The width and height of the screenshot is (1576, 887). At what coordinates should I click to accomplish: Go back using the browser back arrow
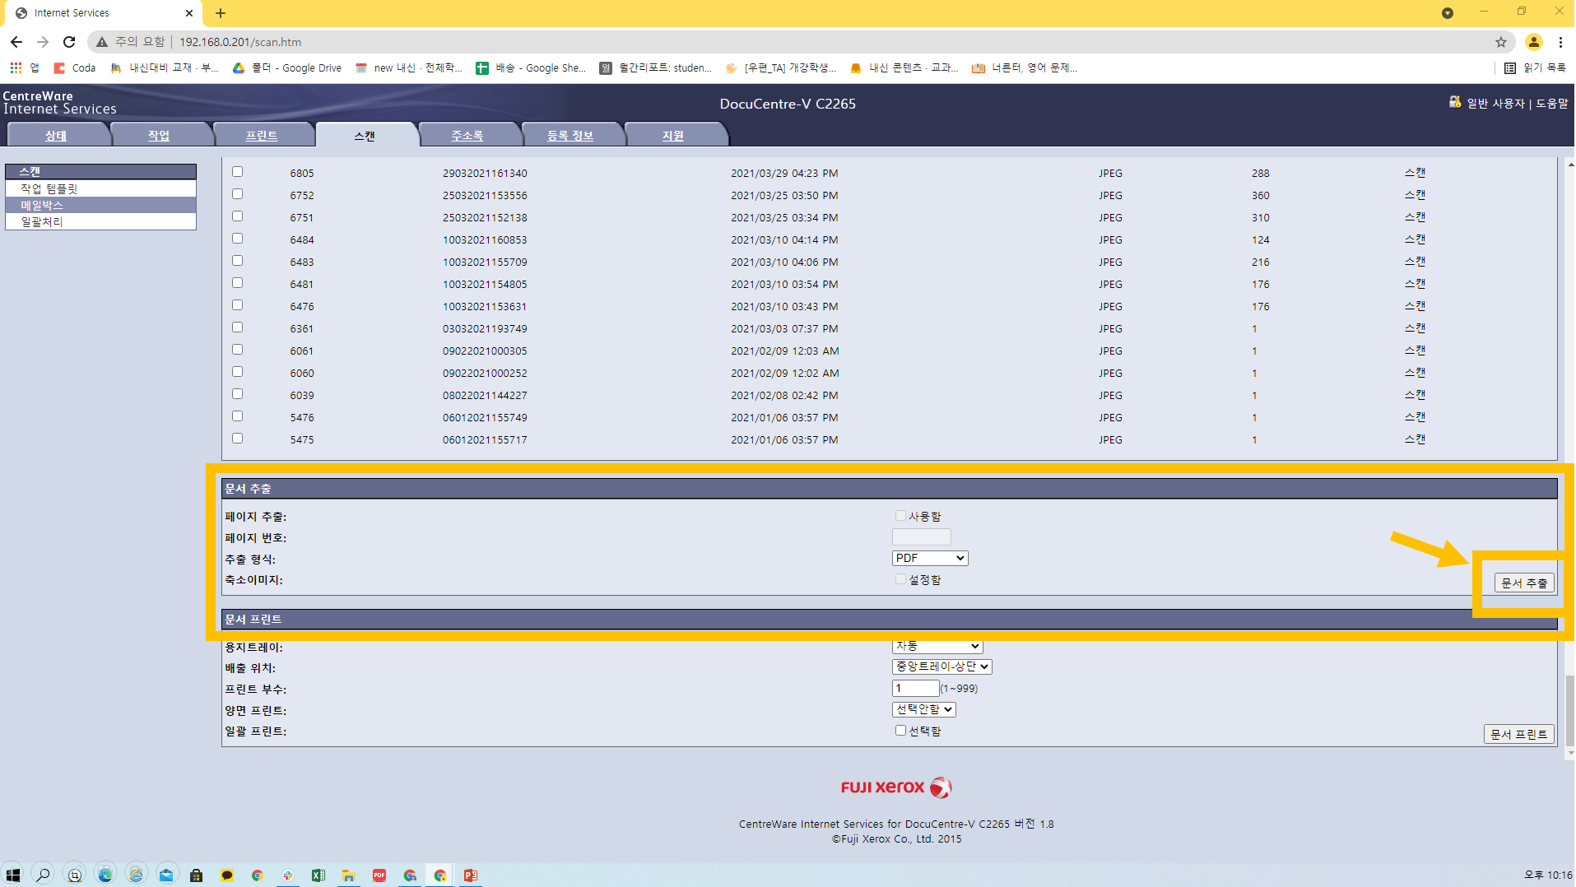click(16, 42)
